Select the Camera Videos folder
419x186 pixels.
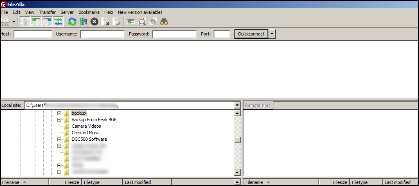click(86, 126)
